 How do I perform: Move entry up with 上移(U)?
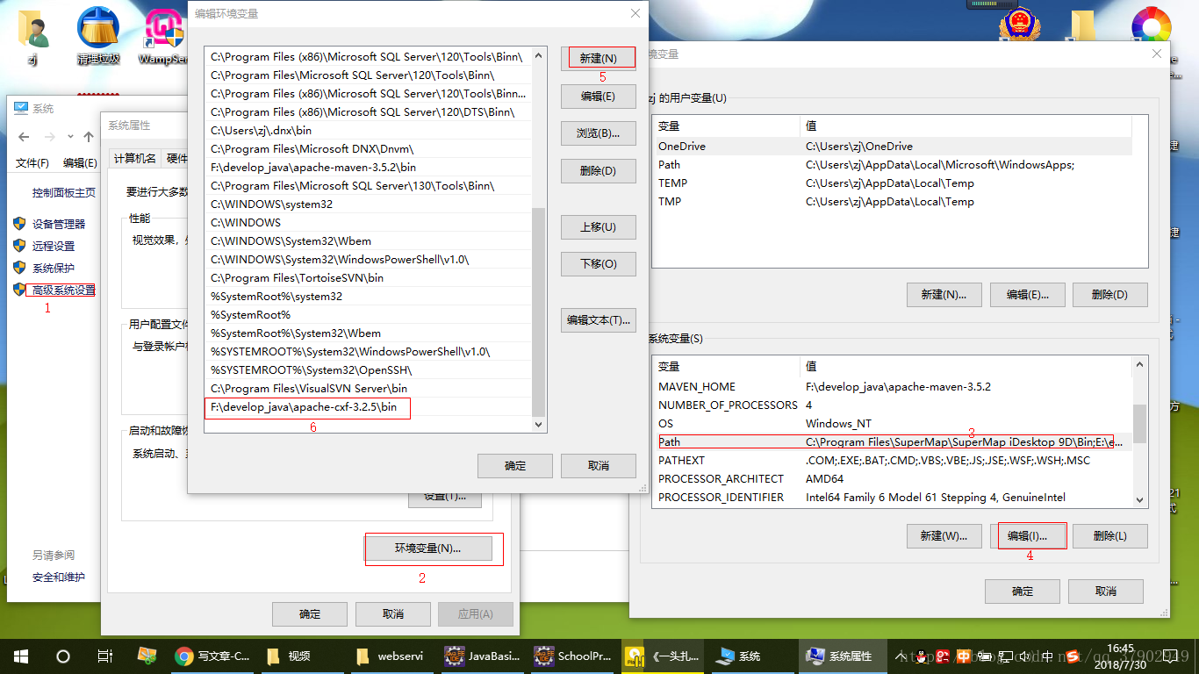[x=598, y=227]
